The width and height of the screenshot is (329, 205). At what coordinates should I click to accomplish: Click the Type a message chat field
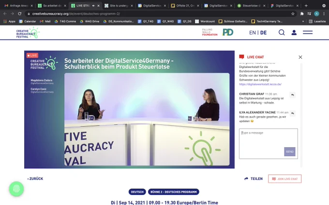tap(269, 144)
